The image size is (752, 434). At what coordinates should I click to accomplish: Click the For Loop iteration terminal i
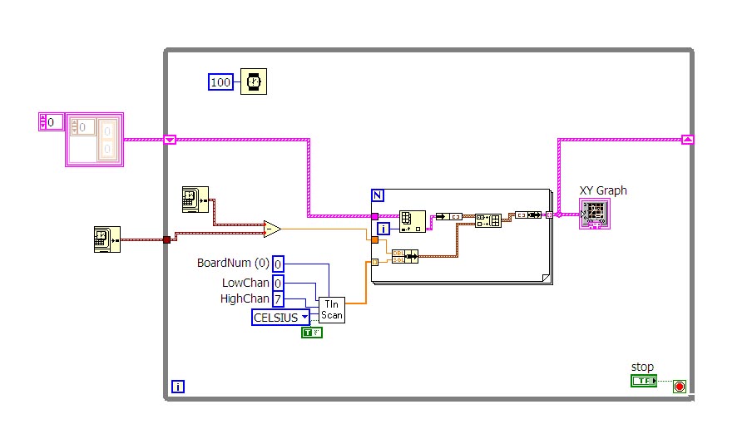point(383,229)
